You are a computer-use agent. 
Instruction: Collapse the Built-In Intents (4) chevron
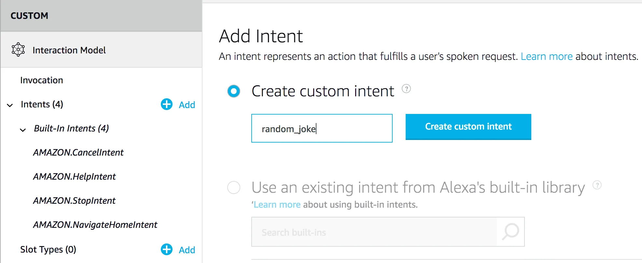(23, 130)
